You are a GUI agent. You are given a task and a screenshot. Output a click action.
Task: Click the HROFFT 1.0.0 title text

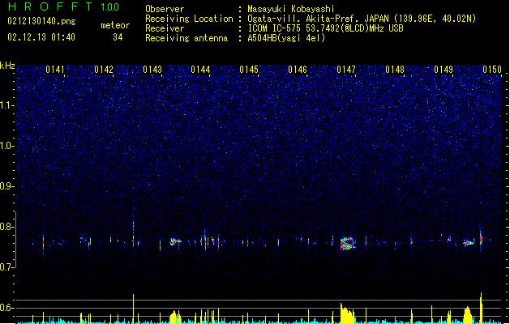coord(63,6)
